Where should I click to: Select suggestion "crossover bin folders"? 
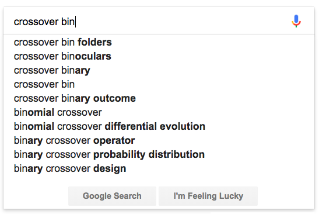159,42
